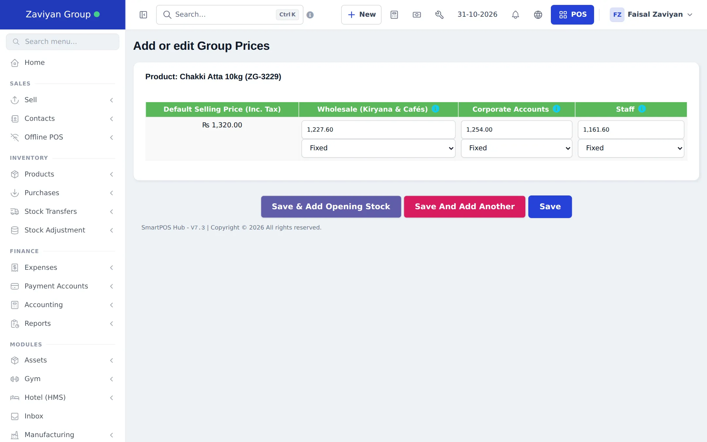Show Corporate Accounts info icon
This screenshot has height=442, width=707.
click(x=556, y=109)
